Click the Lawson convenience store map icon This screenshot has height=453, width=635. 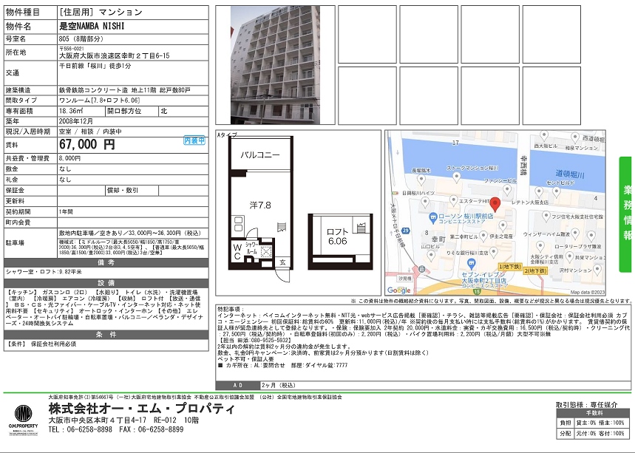tap(433, 217)
